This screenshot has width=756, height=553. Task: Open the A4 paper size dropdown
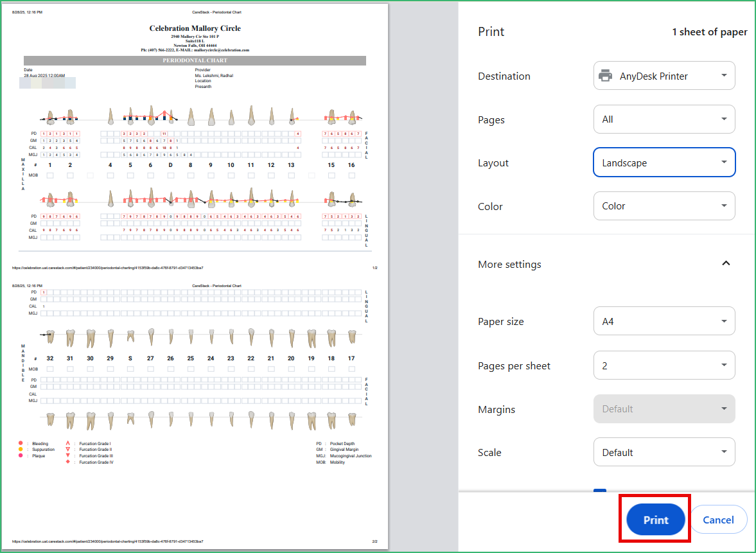click(664, 320)
